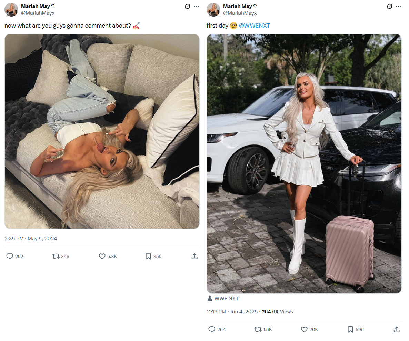
Task: Open the @WWENXT mention link
Action: (x=254, y=26)
